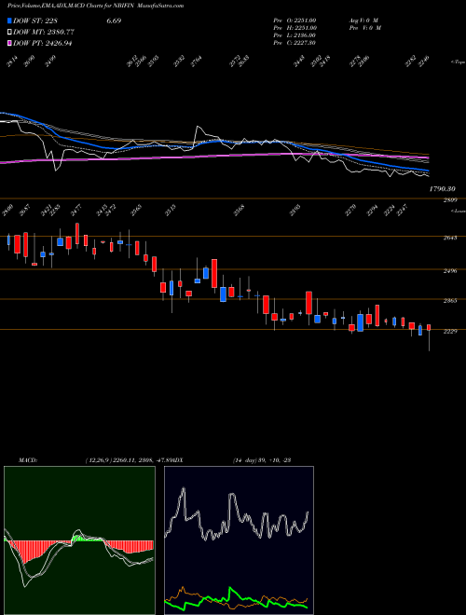Click the last candlestick with long lower wick

click(429, 337)
